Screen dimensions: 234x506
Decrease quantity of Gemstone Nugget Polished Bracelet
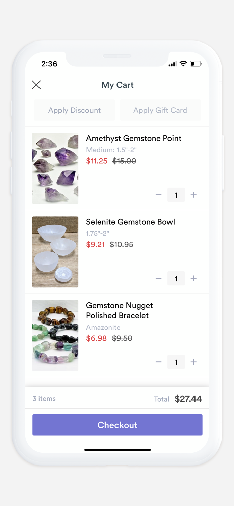point(158,362)
